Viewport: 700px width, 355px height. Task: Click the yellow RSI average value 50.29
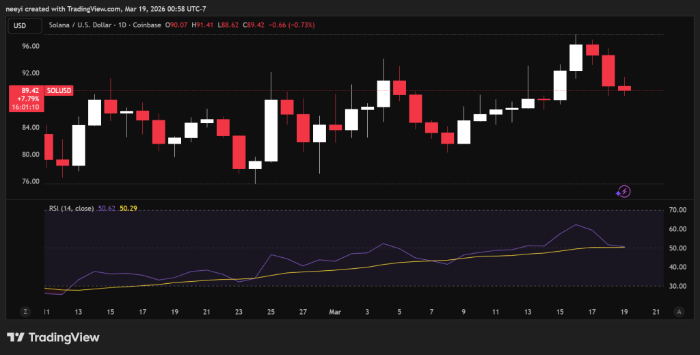point(129,207)
